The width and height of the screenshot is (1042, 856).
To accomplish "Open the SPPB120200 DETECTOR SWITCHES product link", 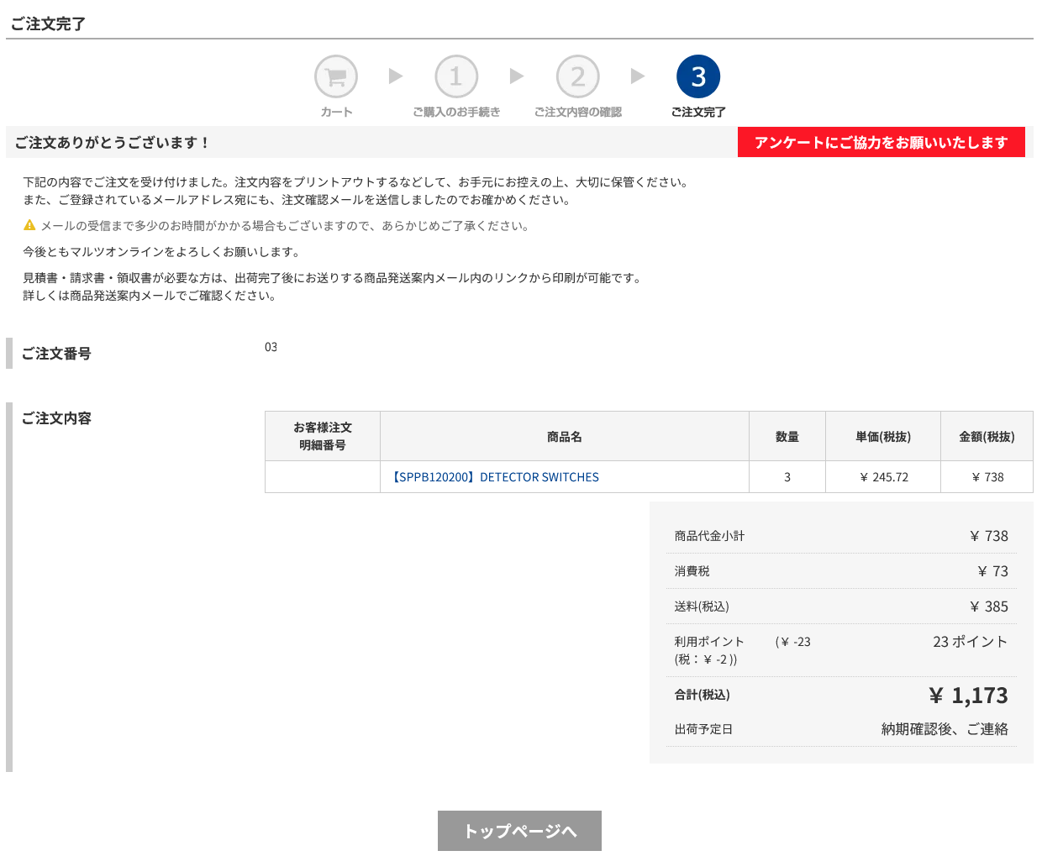I will point(496,477).
